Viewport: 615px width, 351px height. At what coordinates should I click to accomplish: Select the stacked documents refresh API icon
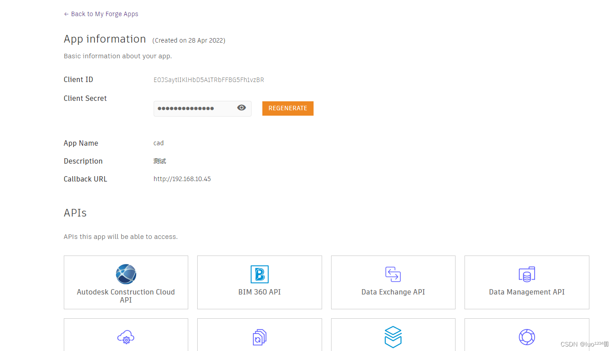point(259,337)
